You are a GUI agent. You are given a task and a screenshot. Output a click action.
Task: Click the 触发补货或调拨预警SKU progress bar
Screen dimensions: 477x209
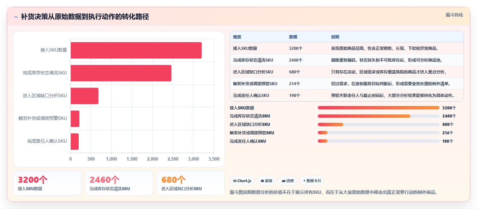(x=379, y=133)
